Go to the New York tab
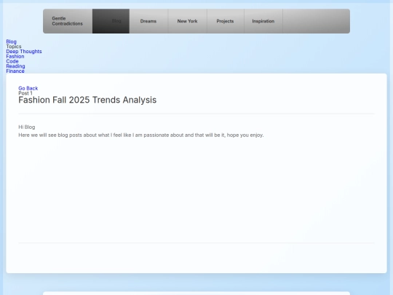 187,21
